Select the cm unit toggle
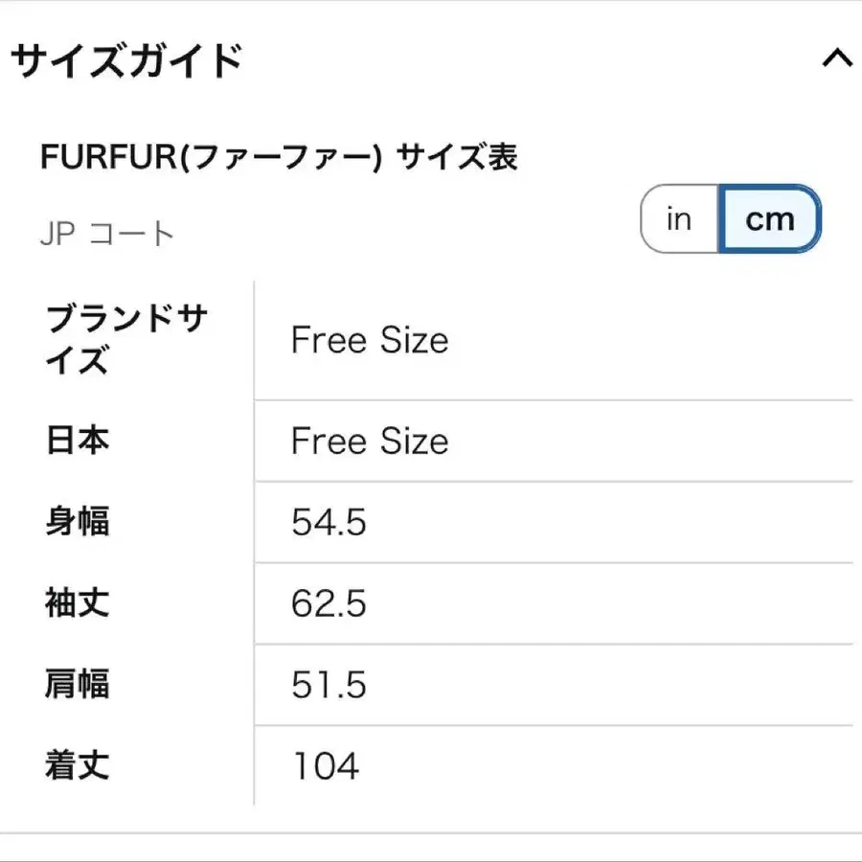 770,219
